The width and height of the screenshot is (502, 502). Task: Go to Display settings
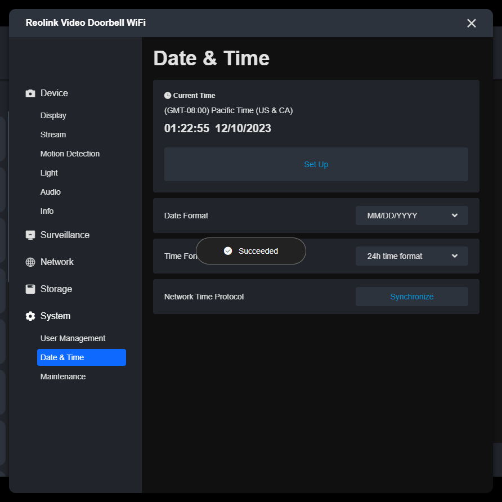[x=53, y=115]
